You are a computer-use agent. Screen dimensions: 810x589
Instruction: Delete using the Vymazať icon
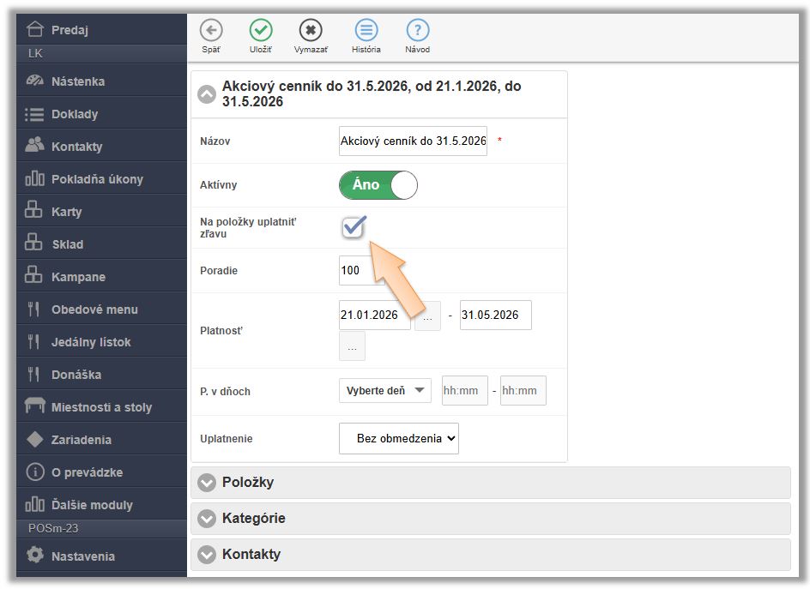point(311,31)
